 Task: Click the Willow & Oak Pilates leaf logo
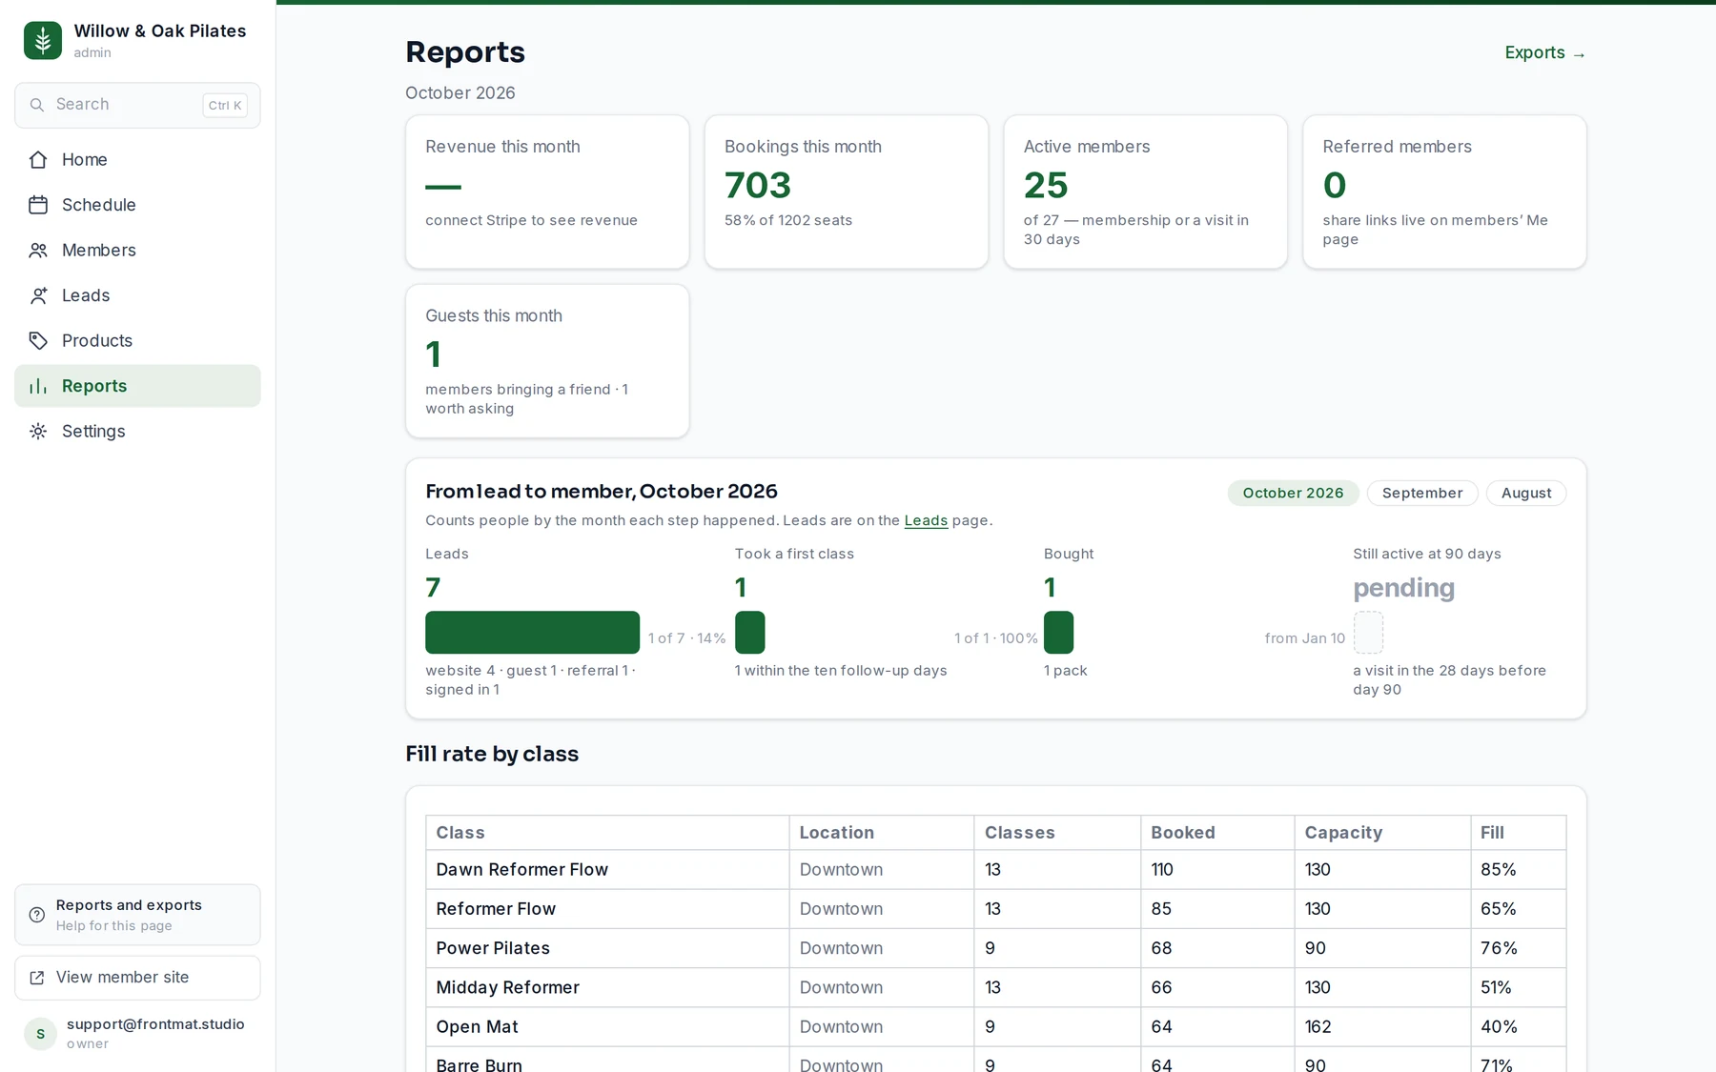pyautogui.click(x=43, y=40)
